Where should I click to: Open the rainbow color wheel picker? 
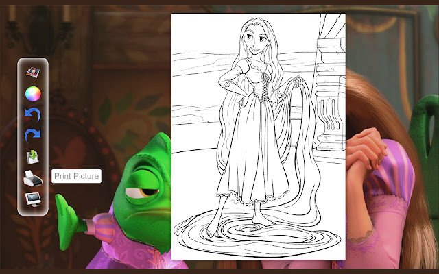point(33,94)
